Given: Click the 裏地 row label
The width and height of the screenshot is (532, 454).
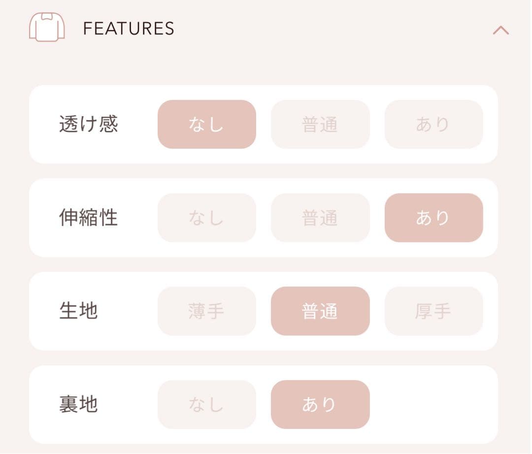Looking at the screenshot, I should click(79, 405).
